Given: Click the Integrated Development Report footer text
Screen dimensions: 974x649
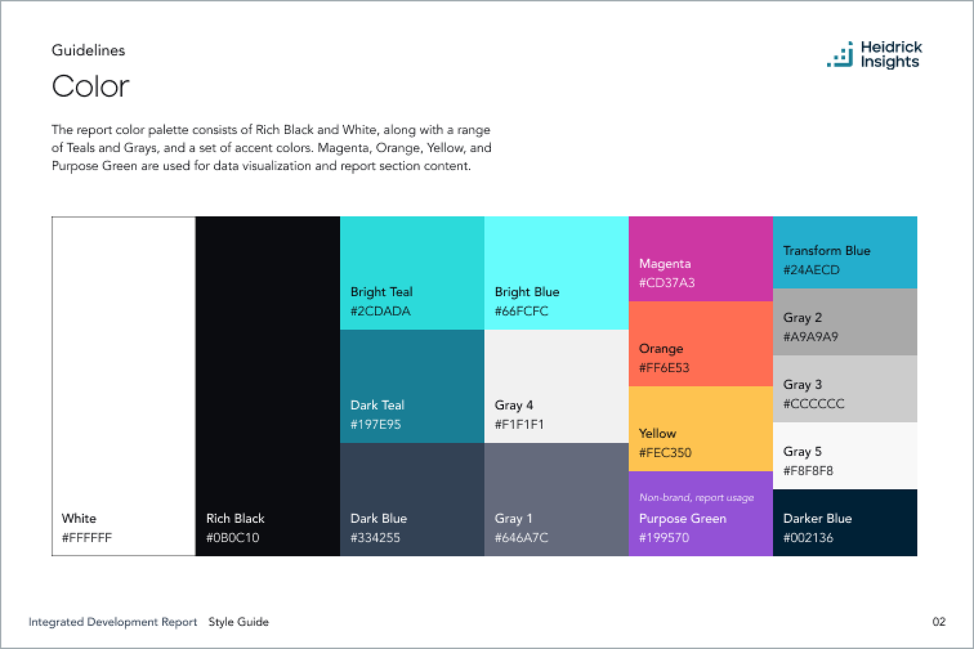Looking at the screenshot, I should [113, 622].
